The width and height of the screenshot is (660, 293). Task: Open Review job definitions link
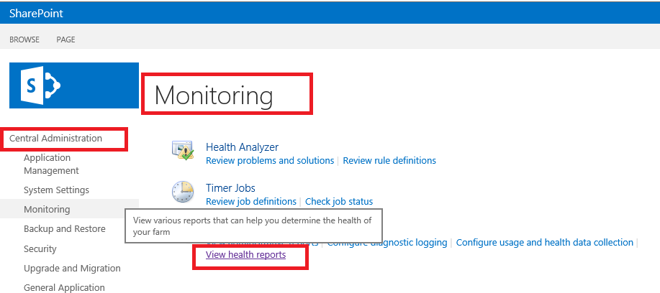pos(251,201)
